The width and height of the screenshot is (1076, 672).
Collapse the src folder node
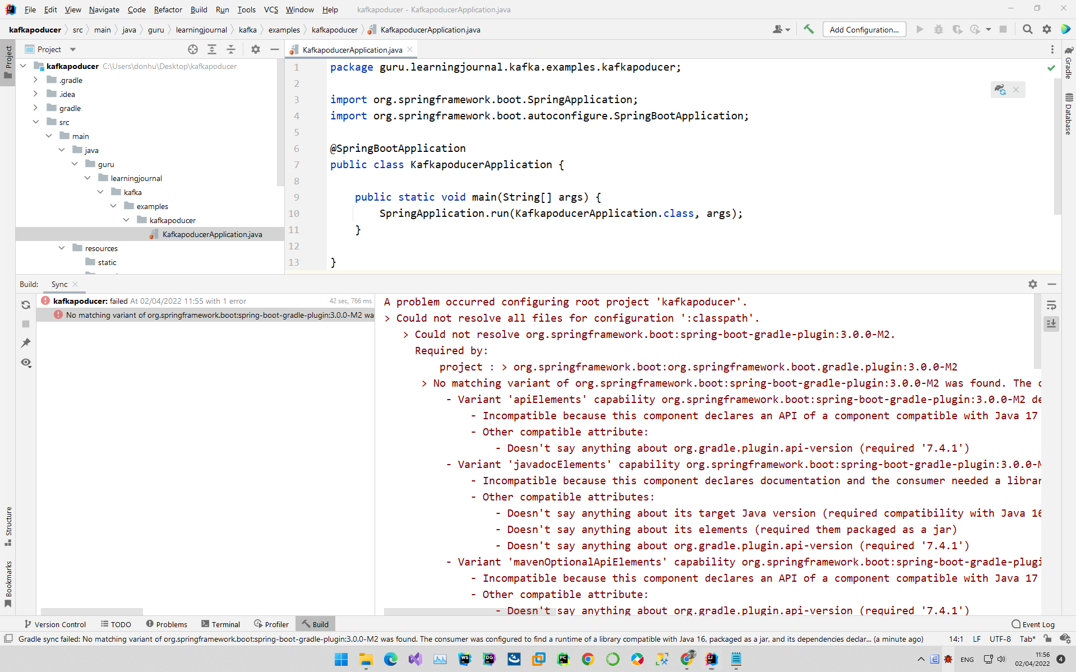36,122
